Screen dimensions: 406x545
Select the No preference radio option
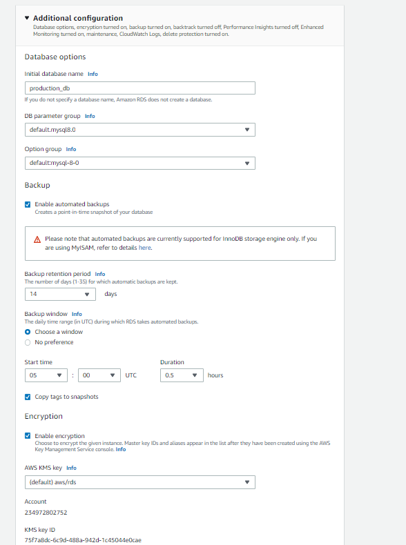(28, 342)
